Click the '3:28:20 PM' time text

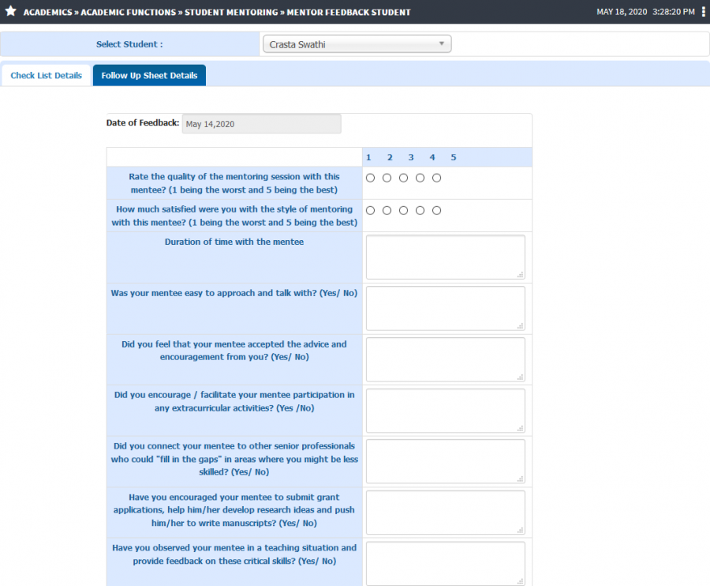(x=674, y=12)
